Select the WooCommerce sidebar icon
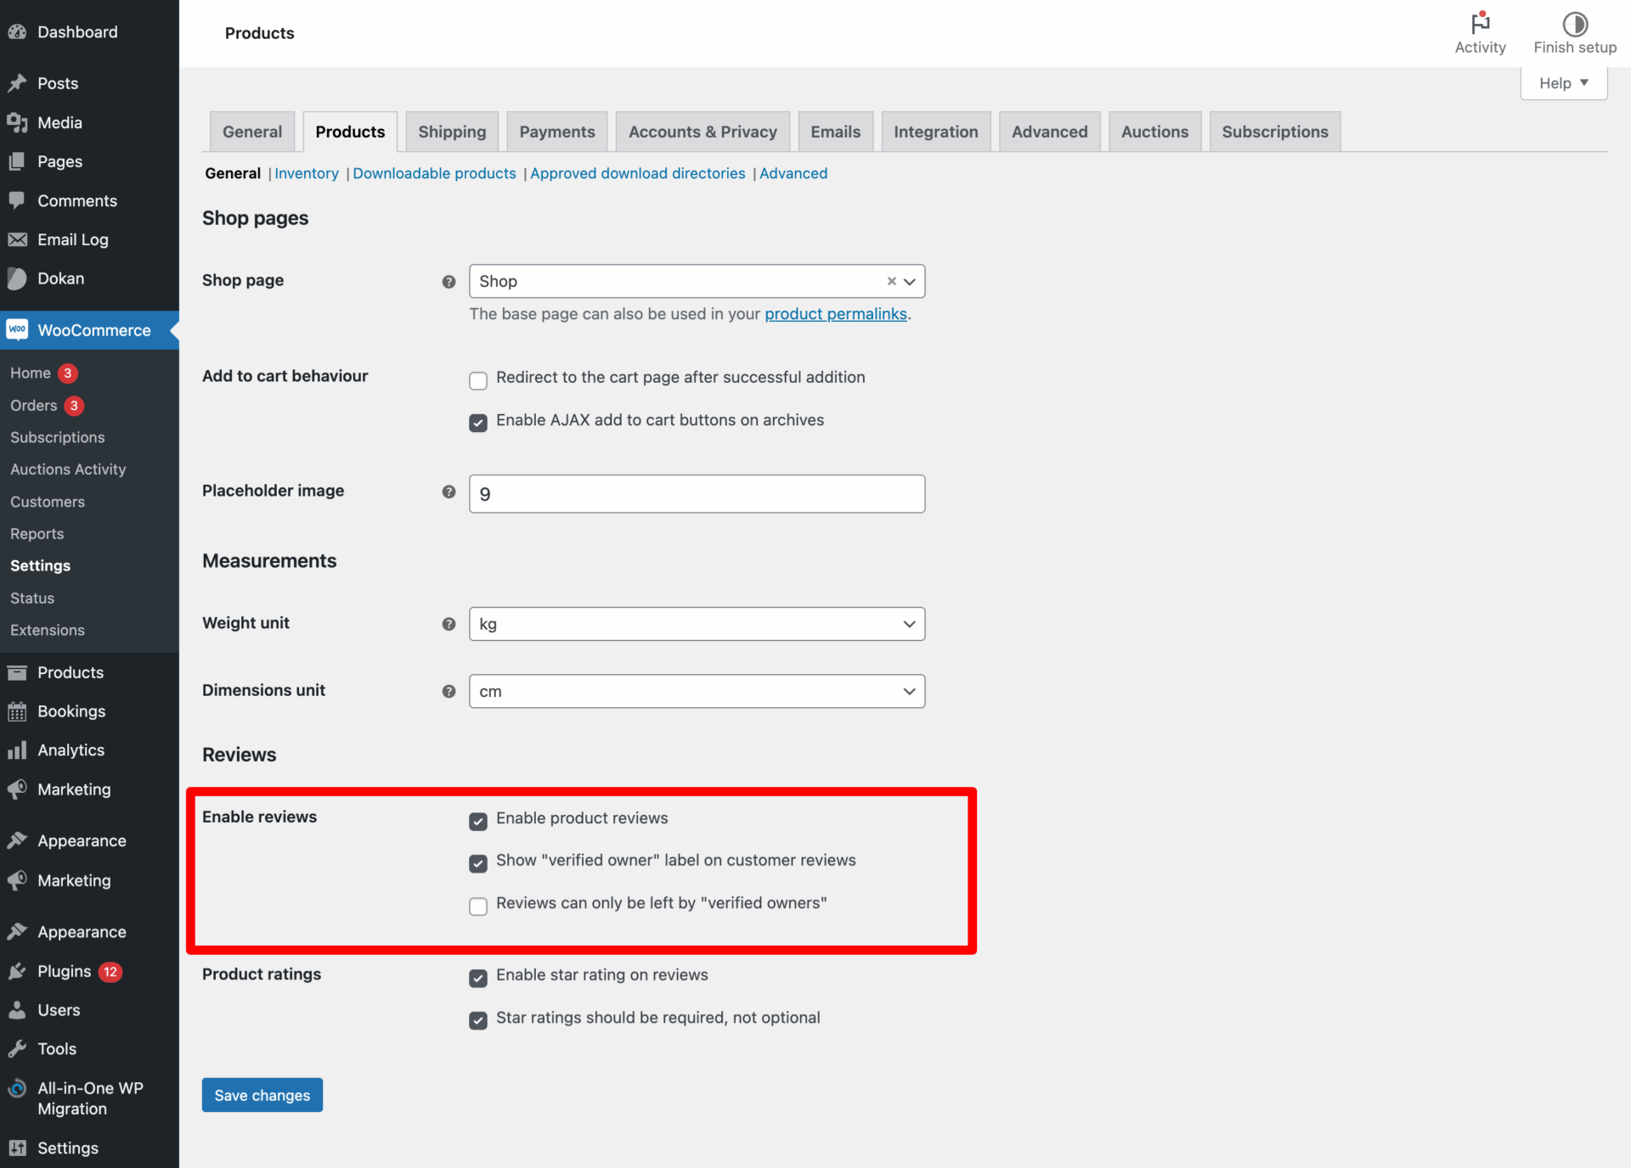This screenshot has height=1168, width=1631. pyautogui.click(x=17, y=329)
